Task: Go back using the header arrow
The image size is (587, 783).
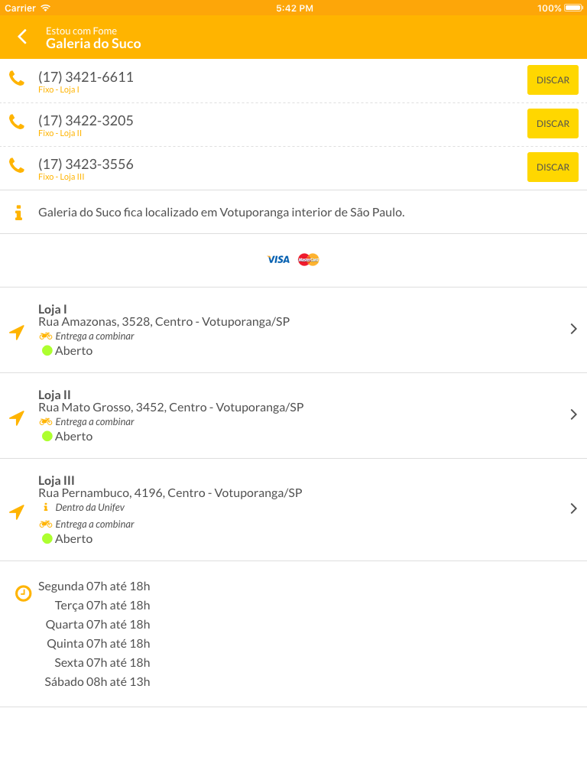Action: click(x=22, y=37)
